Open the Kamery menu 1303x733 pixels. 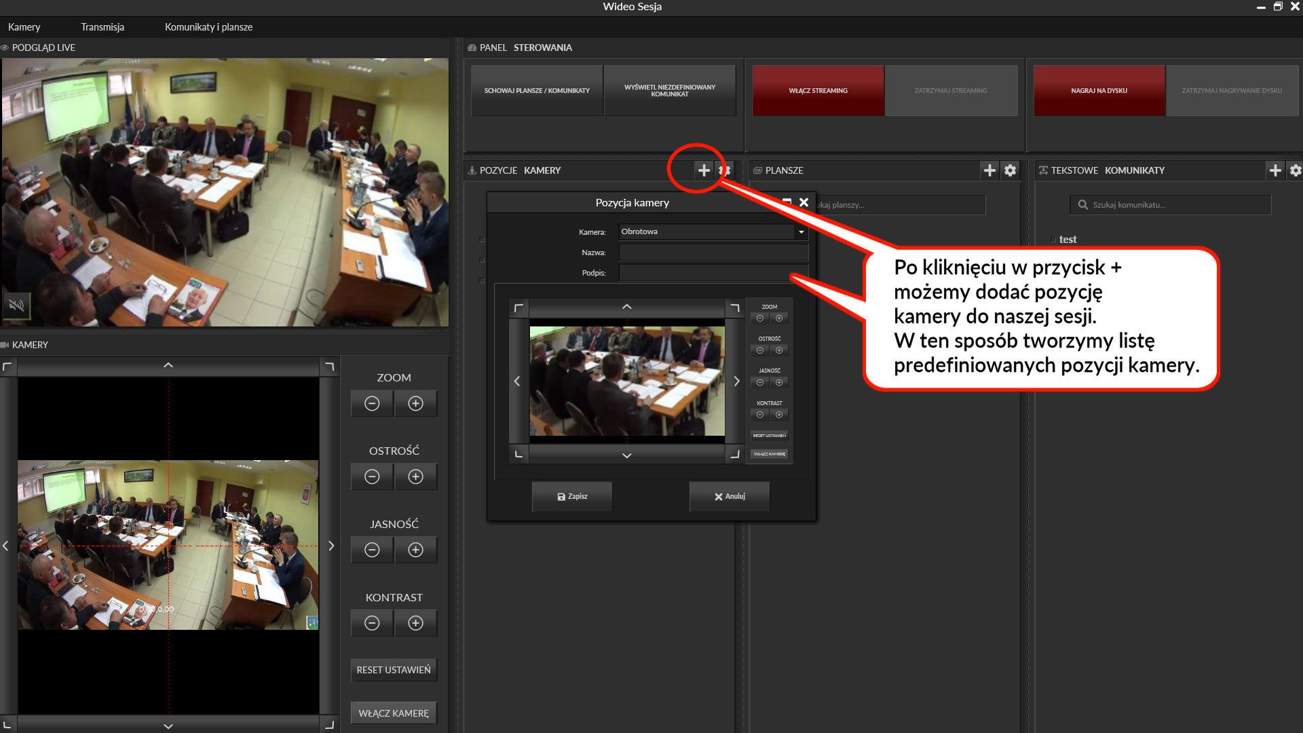(24, 27)
